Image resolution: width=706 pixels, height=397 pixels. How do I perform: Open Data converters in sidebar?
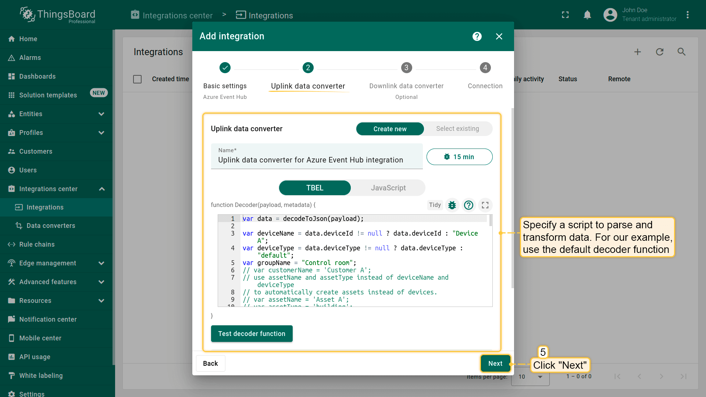(51, 226)
